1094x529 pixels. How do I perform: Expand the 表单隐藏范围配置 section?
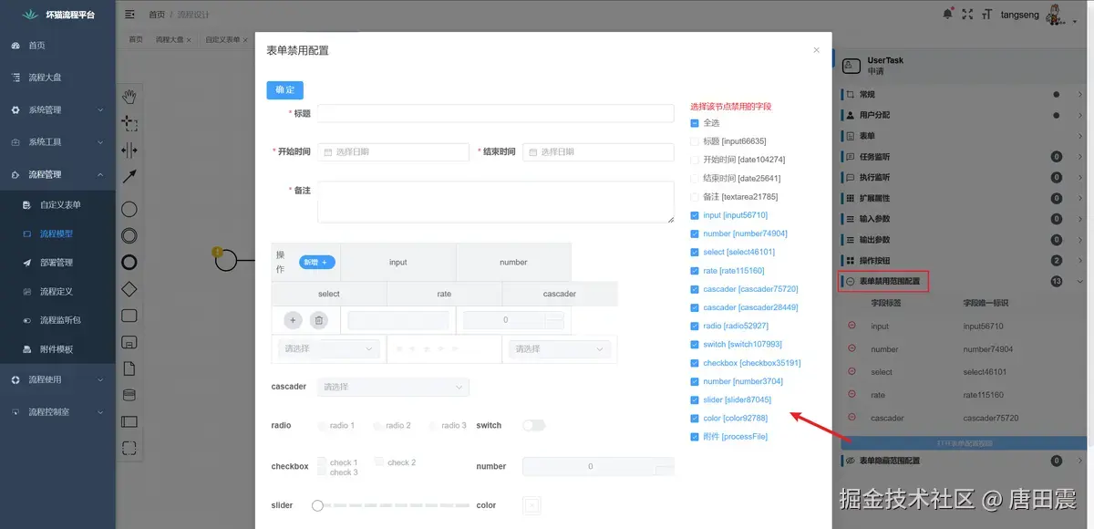click(963, 461)
